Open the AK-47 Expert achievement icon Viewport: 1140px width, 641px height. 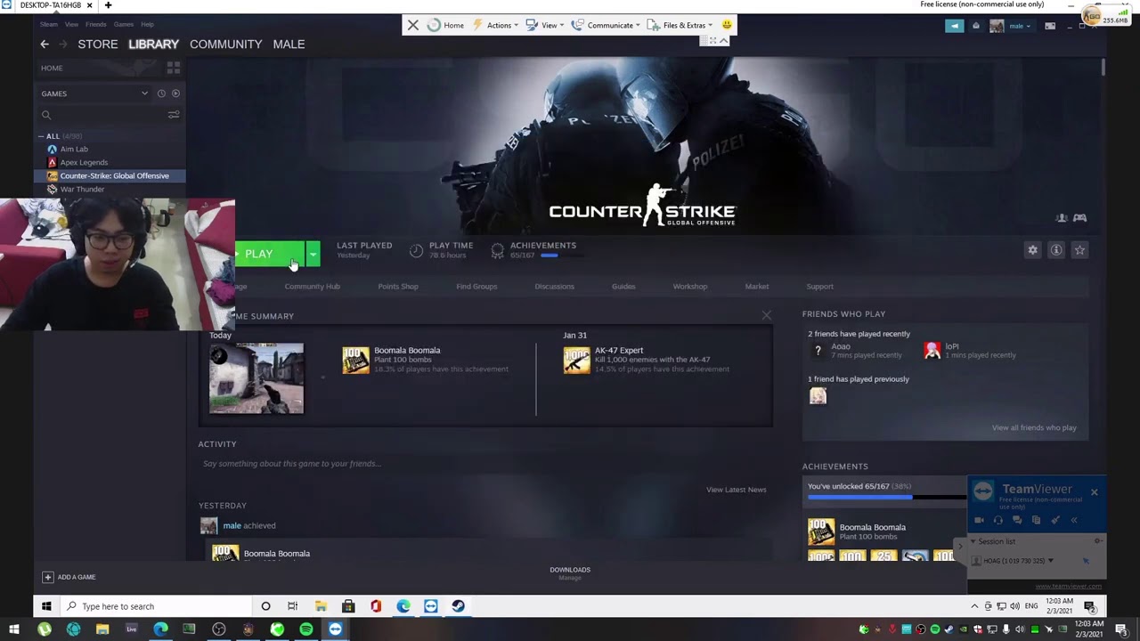[576, 361]
